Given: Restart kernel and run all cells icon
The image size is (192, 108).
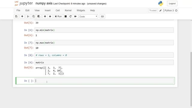Looking at the screenshot, I should click(x=75, y=16).
